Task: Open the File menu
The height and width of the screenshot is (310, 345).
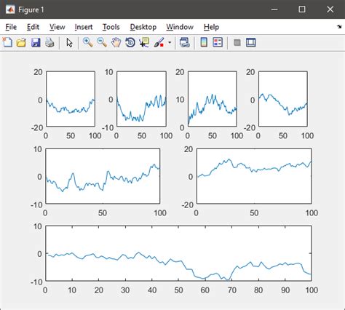Action: [x=11, y=27]
